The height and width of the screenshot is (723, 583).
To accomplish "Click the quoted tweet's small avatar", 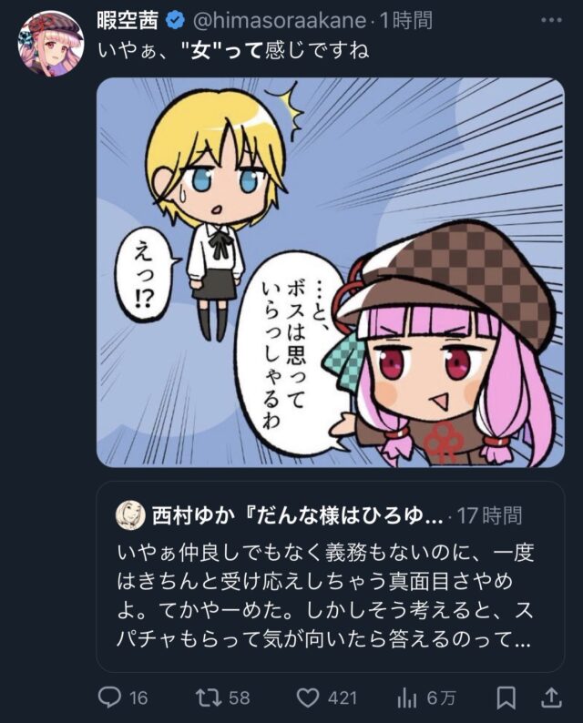I will (x=130, y=515).
